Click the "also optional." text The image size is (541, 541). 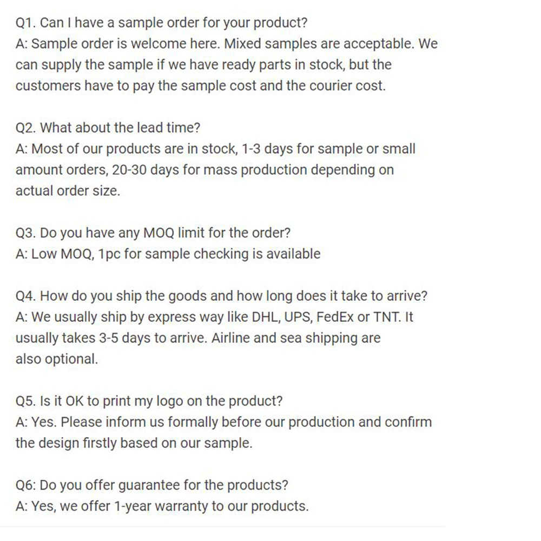pos(57,359)
